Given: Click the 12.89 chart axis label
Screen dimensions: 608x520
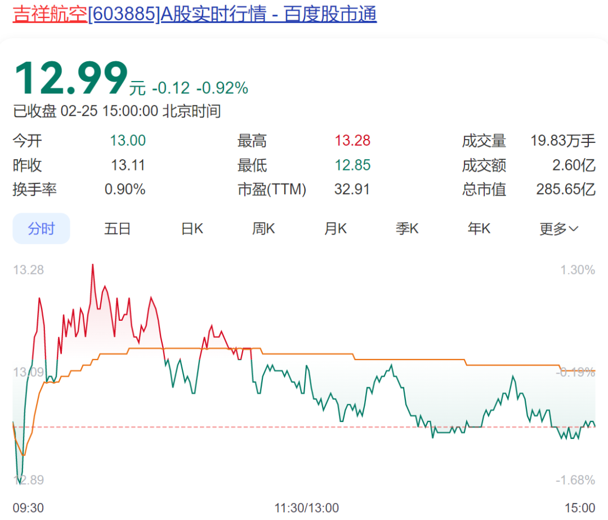Looking at the screenshot, I should 28,480.
